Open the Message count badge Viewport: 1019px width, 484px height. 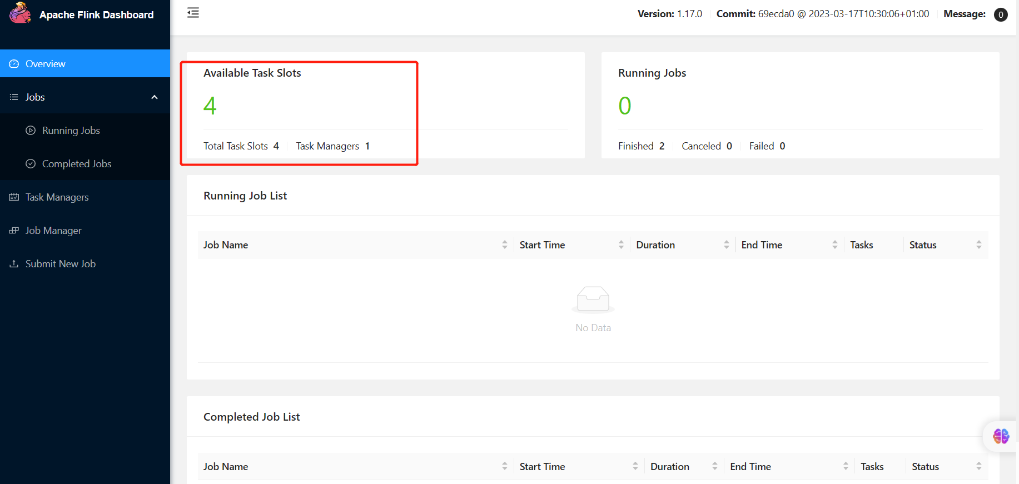1001,14
